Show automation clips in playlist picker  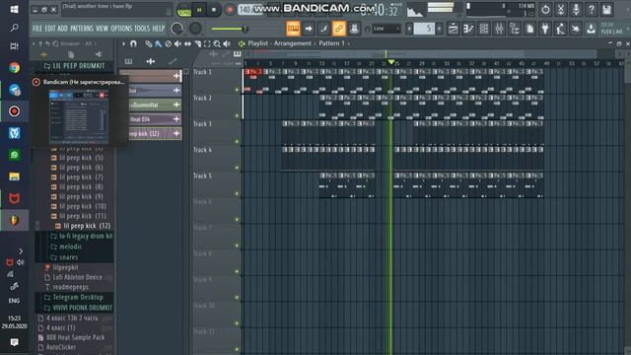click(173, 61)
